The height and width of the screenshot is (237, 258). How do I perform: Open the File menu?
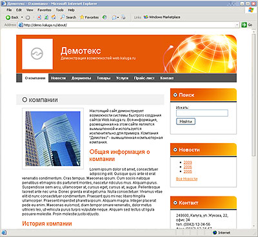pos(9,10)
